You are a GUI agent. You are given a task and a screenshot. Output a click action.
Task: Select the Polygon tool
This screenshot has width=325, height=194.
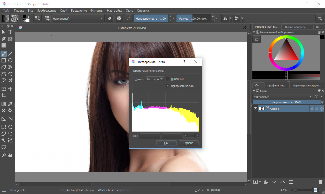(4, 67)
